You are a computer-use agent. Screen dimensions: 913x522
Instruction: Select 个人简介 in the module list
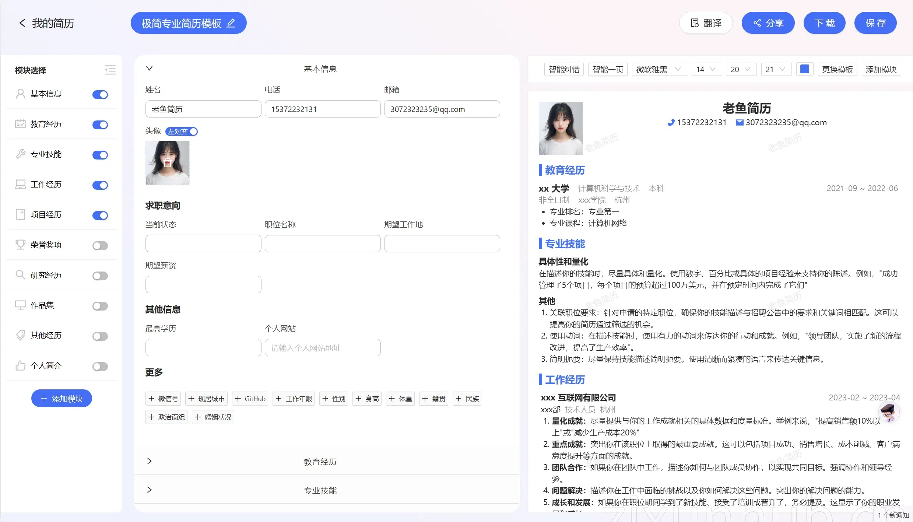click(46, 366)
